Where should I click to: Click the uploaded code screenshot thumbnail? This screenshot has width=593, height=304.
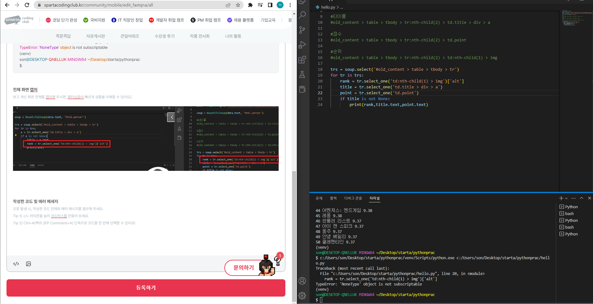(146, 138)
